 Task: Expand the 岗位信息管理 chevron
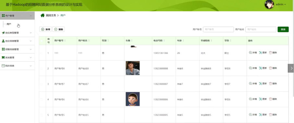click(31, 41)
